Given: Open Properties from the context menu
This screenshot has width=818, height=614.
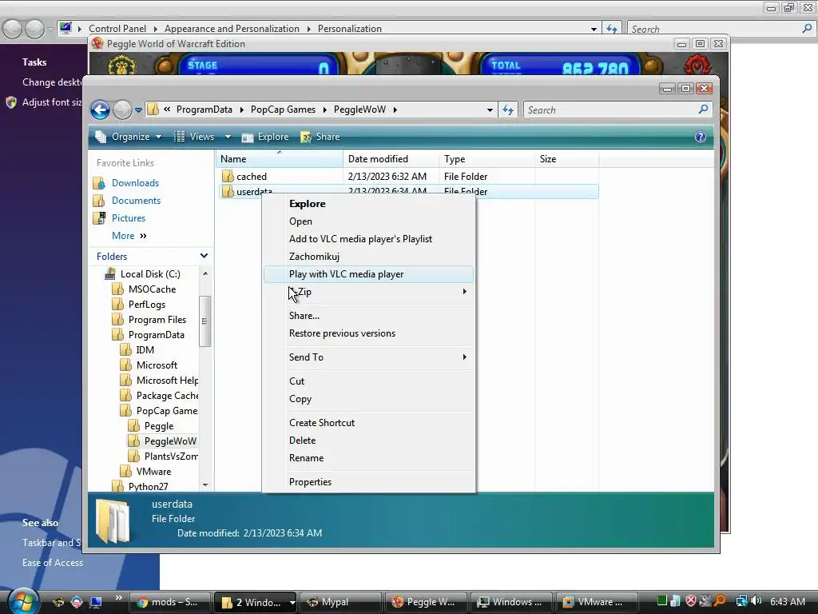Looking at the screenshot, I should point(368,482).
